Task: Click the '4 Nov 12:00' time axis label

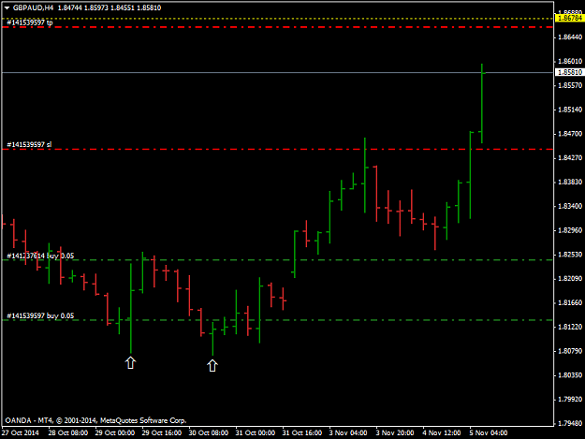Action: [x=442, y=433]
